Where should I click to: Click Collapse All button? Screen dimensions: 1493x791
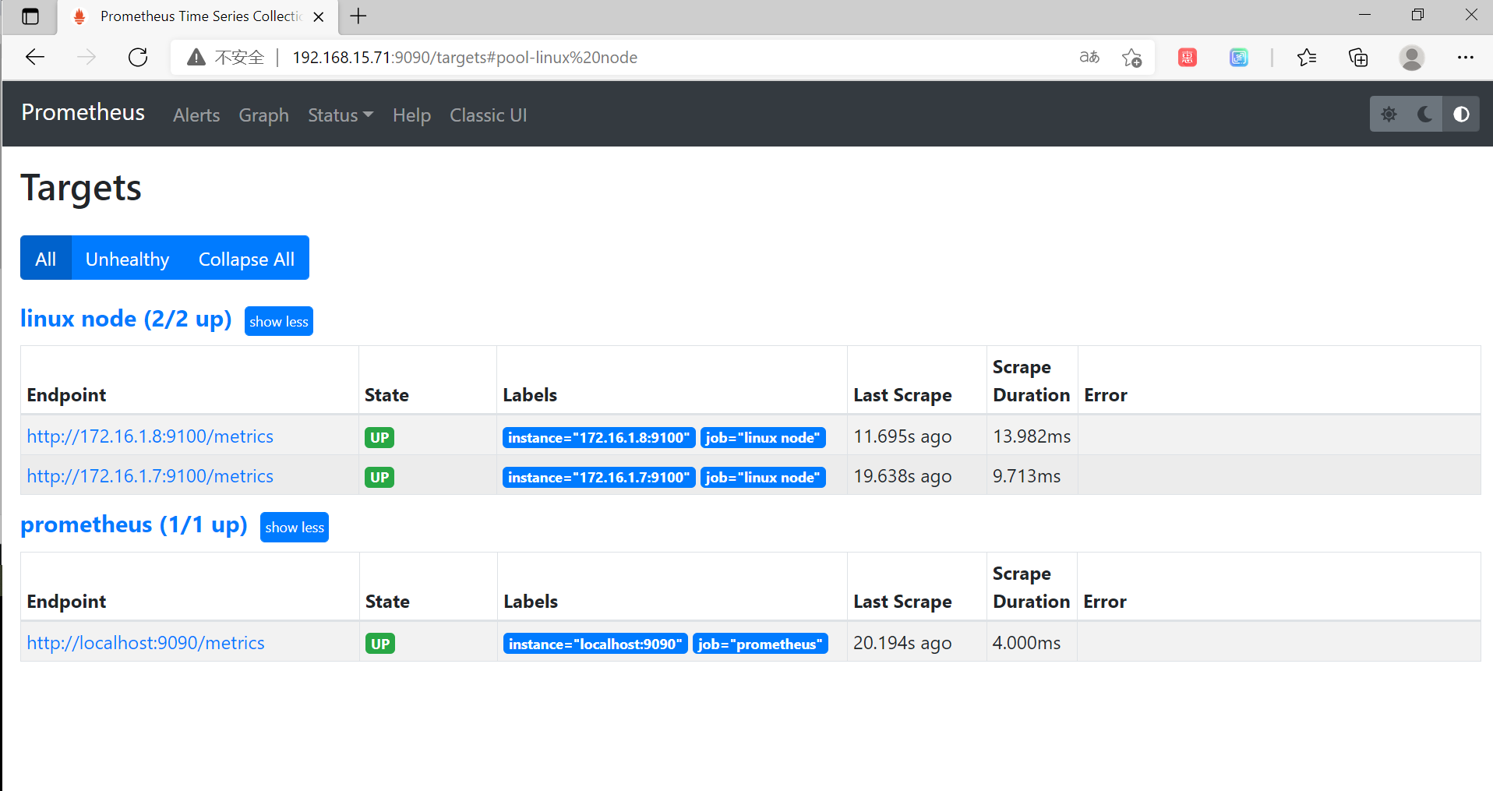click(x=246, y=258)
